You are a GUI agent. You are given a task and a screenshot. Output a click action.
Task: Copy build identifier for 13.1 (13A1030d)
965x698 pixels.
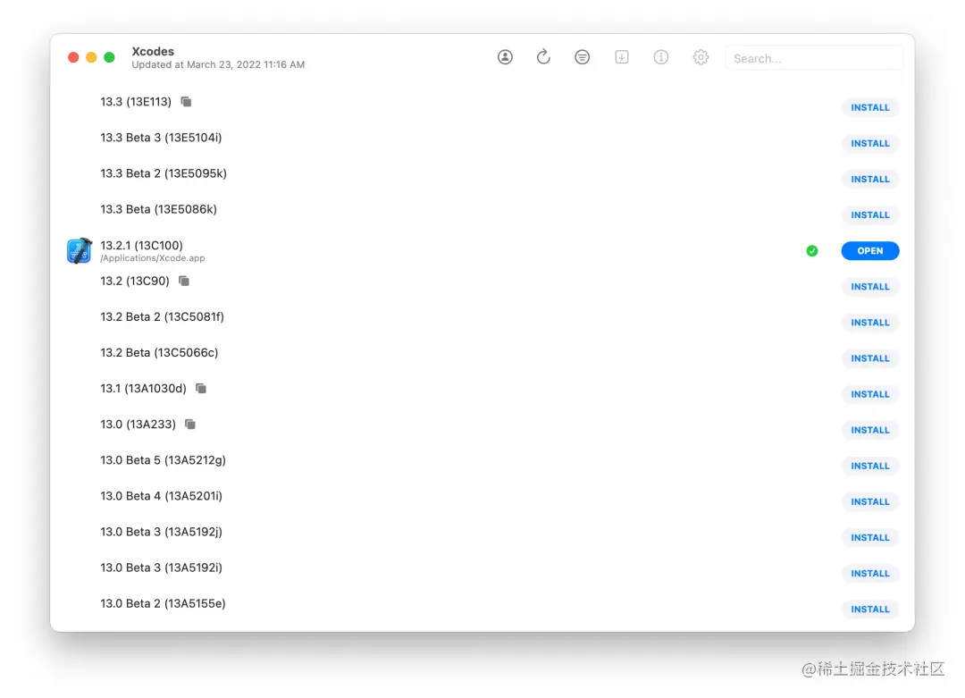[201, 389]
